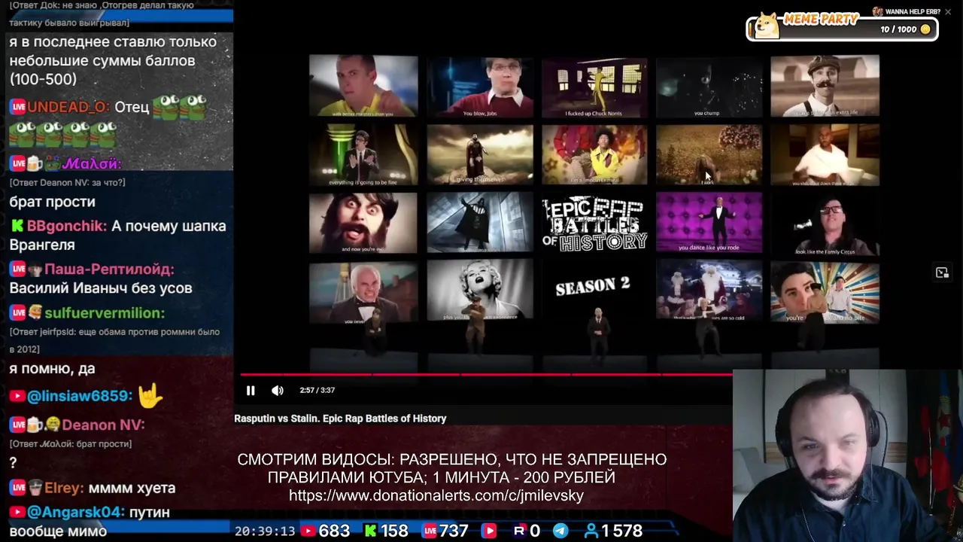The height and width of the screenshot is (542, 963).
Task: Click the red play-button icon before the R logo
Action: coord(489,531)
